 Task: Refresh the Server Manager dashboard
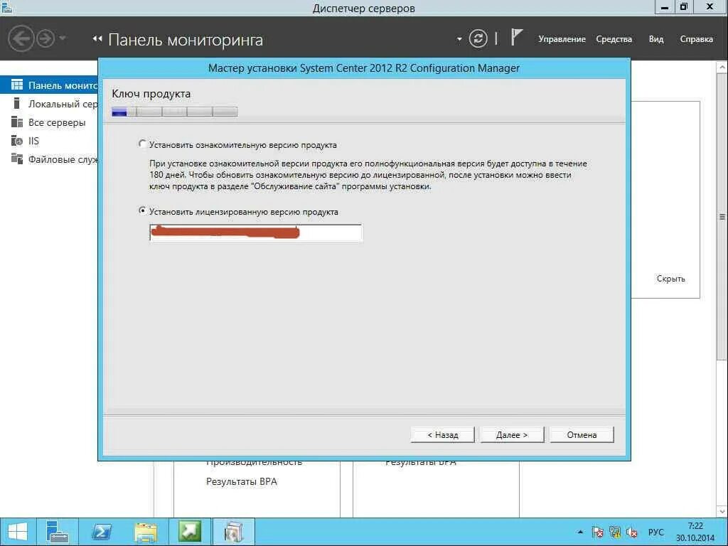(x=478, y=38)
